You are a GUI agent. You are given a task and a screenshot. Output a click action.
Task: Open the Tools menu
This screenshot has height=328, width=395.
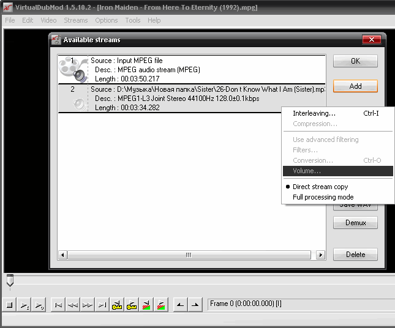click(x=133, y=20)
